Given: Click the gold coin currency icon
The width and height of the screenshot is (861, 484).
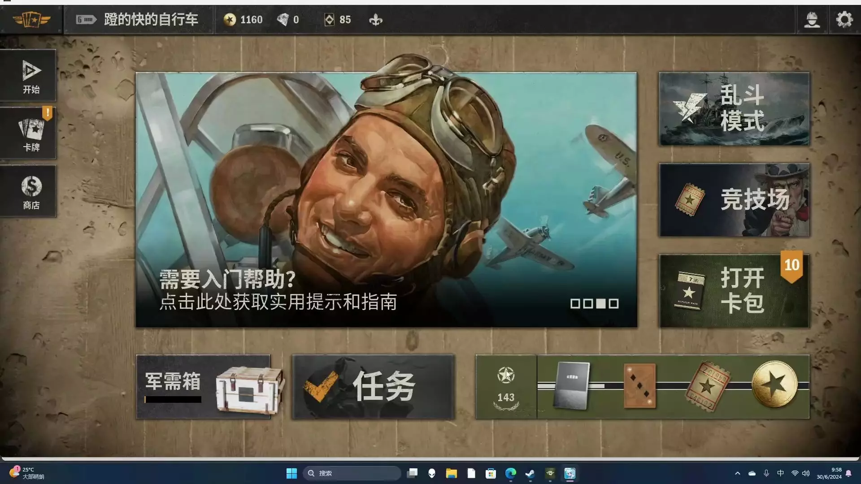Looking at the screenshot, I should point(230,20).
